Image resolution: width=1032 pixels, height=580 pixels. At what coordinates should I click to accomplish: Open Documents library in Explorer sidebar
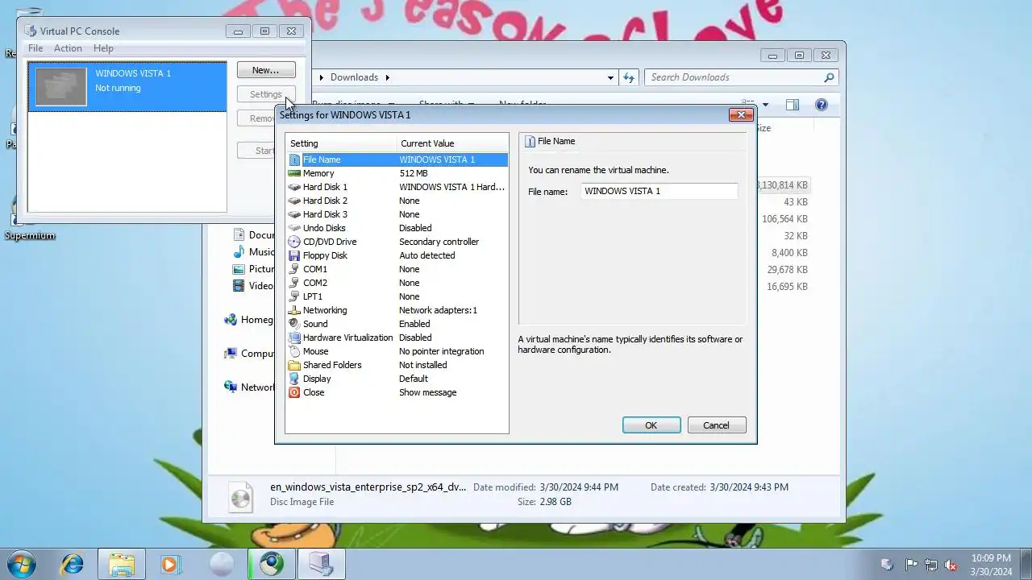point(239,235)
